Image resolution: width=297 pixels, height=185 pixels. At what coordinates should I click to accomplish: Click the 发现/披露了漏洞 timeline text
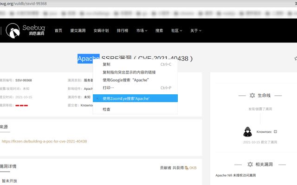tap(260, 109)
